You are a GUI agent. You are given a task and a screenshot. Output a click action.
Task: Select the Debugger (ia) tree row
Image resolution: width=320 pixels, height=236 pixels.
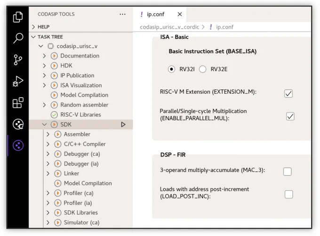(x=81, y=164)
